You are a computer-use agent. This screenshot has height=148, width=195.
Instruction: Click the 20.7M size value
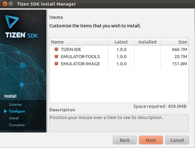click(181, 57)
